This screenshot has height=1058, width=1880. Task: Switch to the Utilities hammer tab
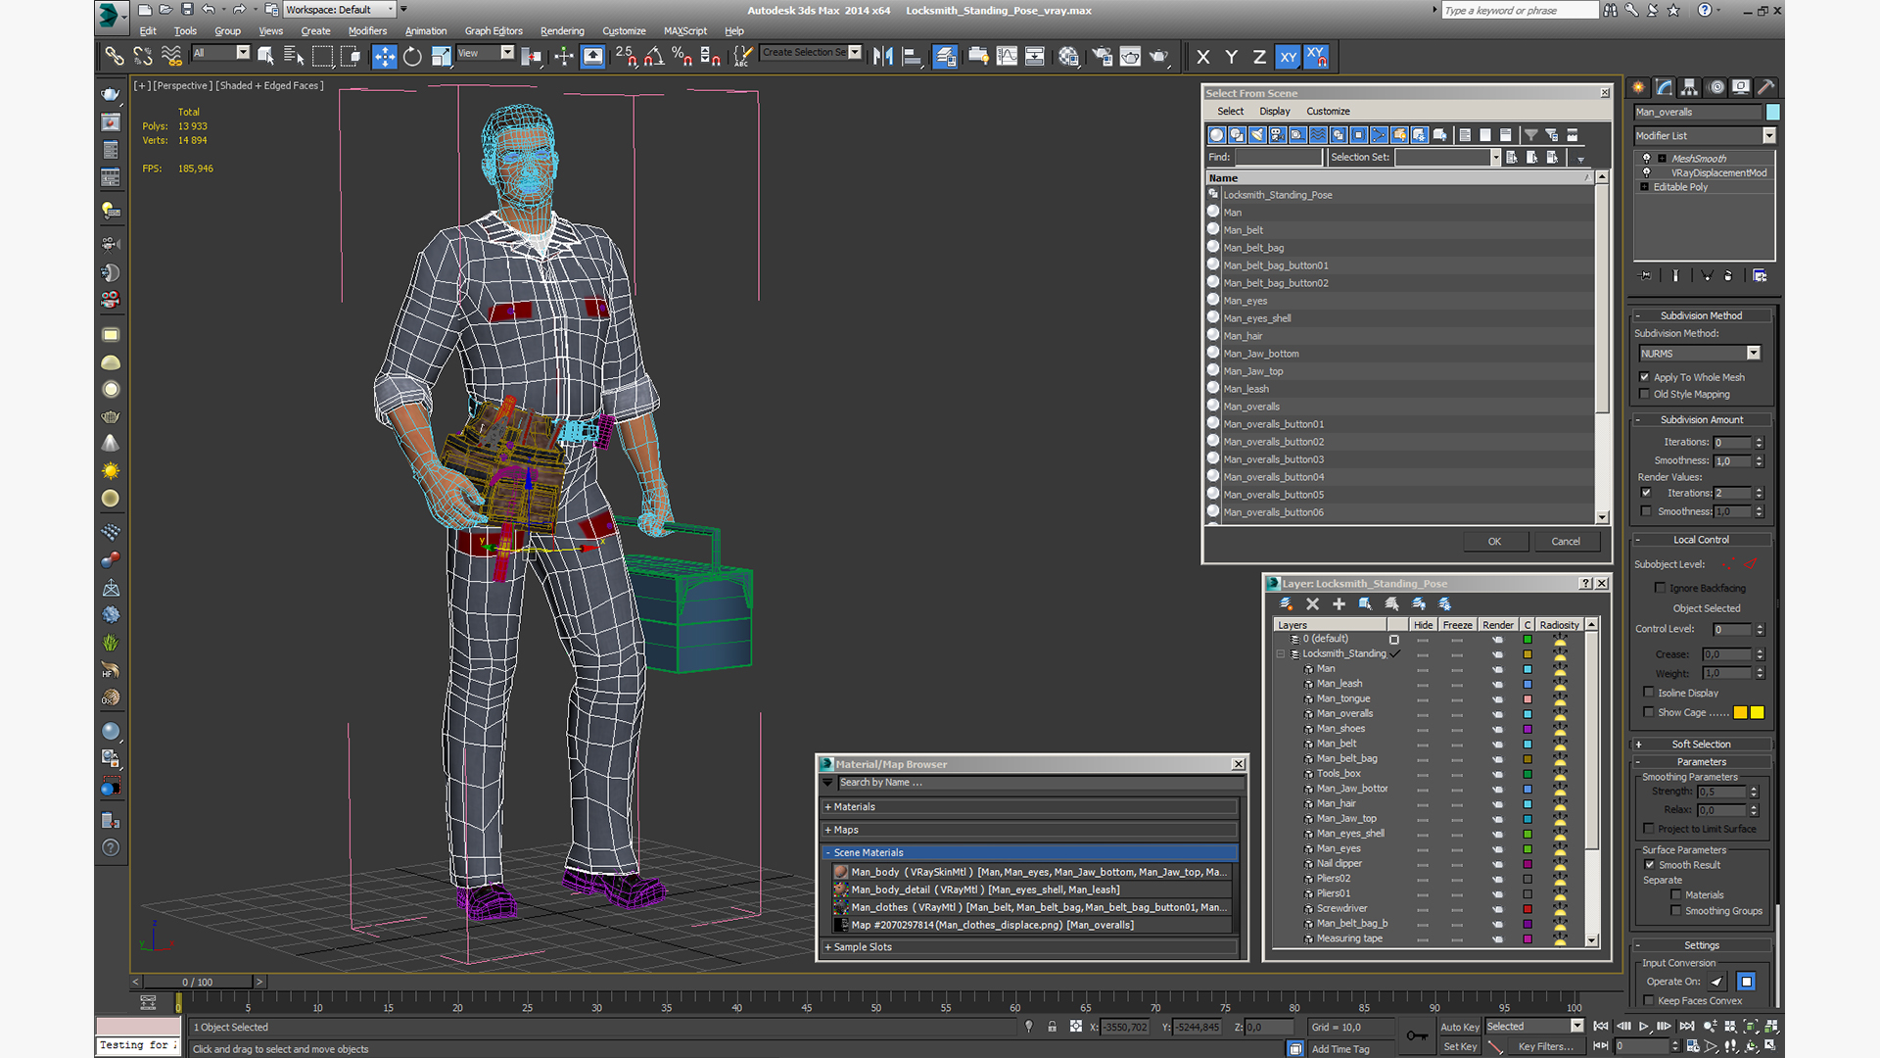(x=1766, y=87)
